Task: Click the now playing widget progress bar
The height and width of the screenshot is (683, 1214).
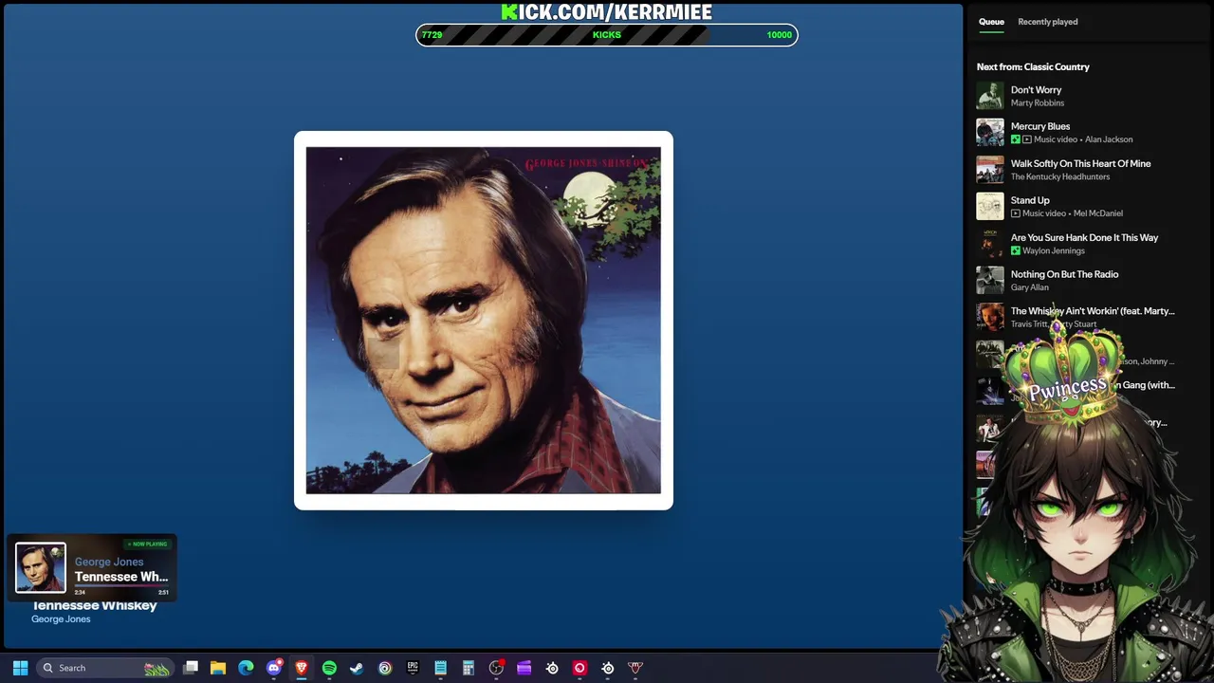Action: tap(121, 586)
